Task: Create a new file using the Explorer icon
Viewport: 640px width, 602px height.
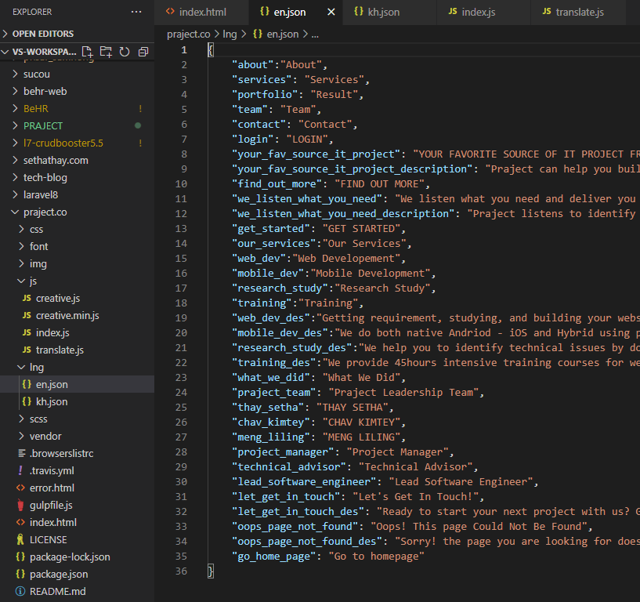Action: tap(89, 50)
